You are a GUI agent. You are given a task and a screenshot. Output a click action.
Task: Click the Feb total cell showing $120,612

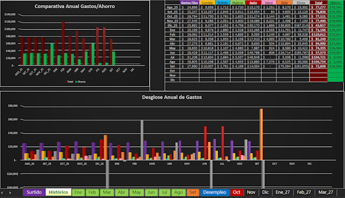(319, 34)
